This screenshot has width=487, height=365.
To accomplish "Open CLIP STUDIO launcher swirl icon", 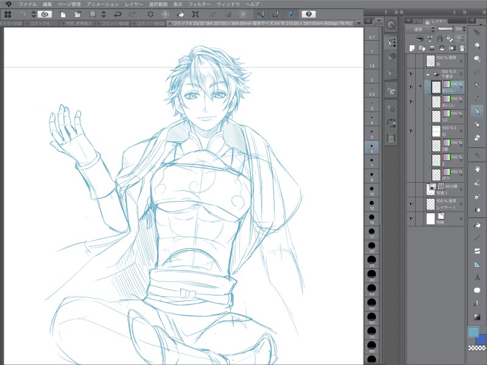I will [44, 14].
